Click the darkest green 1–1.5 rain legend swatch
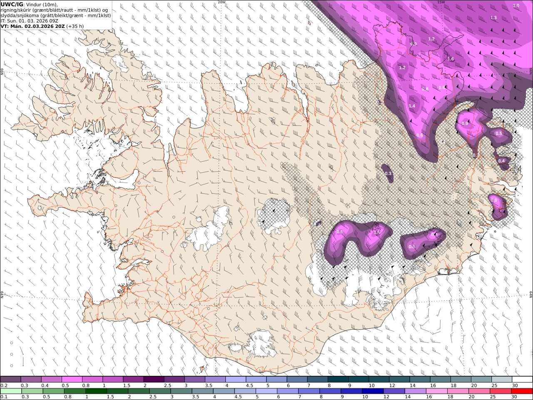Image resolution: width=533 pixels, height=400 pixels. (x=96, y=391)
